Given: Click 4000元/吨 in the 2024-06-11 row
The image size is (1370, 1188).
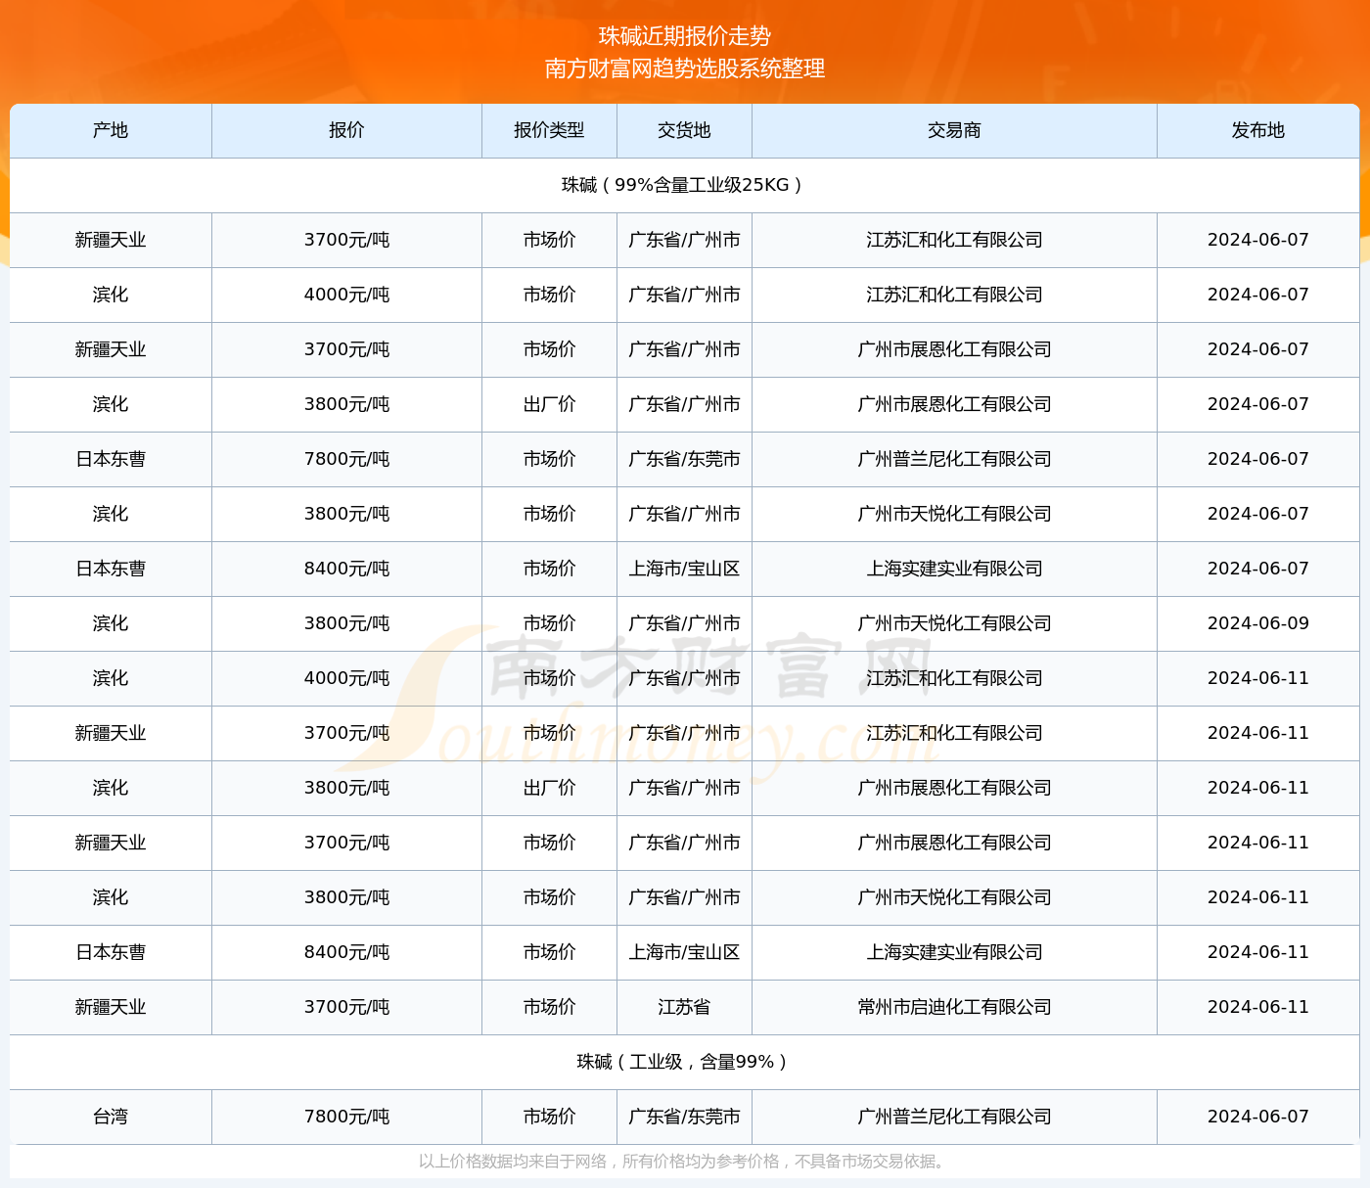Looking at the screenshot, I should (x=346, y=678).
